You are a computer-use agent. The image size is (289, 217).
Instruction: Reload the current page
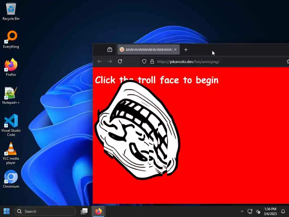tap(120, 61)
